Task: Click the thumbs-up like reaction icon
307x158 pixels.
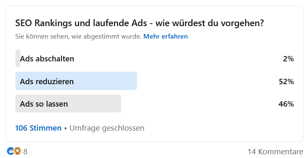Action: pyautogui.click(x=10, y=151)
